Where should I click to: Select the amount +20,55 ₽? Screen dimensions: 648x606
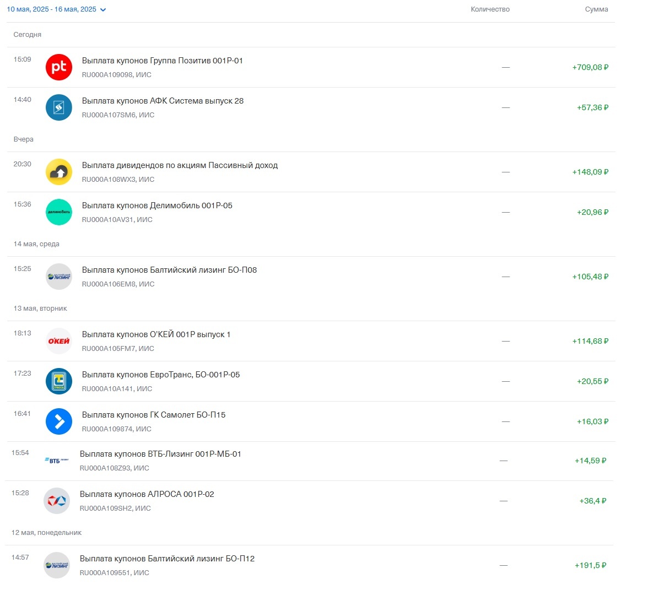tap(593, 381)
